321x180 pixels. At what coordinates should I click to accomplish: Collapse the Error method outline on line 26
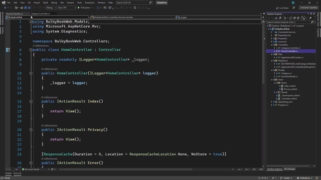[31, 162]
